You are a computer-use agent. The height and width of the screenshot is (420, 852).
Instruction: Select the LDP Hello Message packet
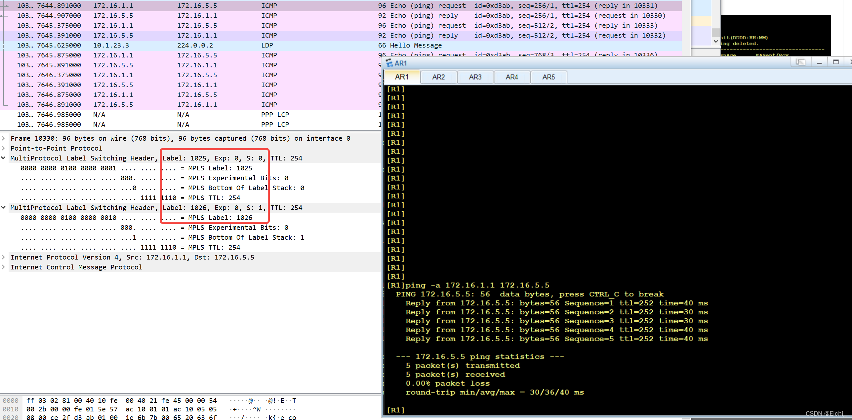coord(341,45)
